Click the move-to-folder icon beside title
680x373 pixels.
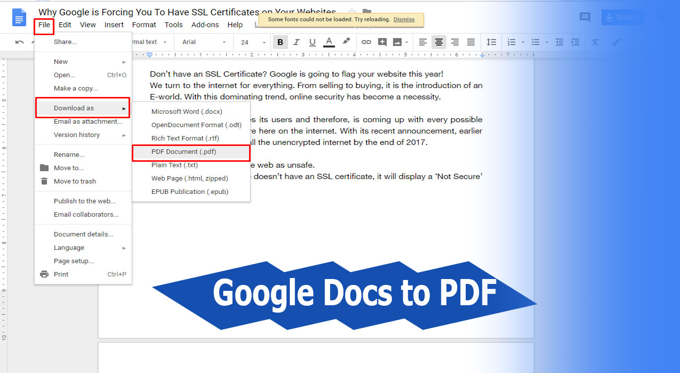367,12
